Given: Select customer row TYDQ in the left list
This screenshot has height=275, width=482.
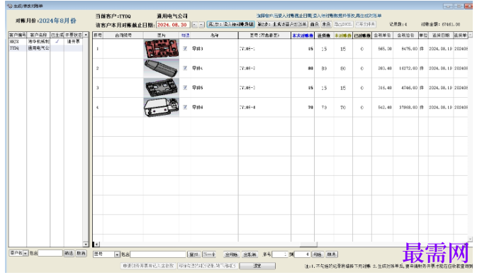Looking at the screenshot, I should (x=45, y=48).
